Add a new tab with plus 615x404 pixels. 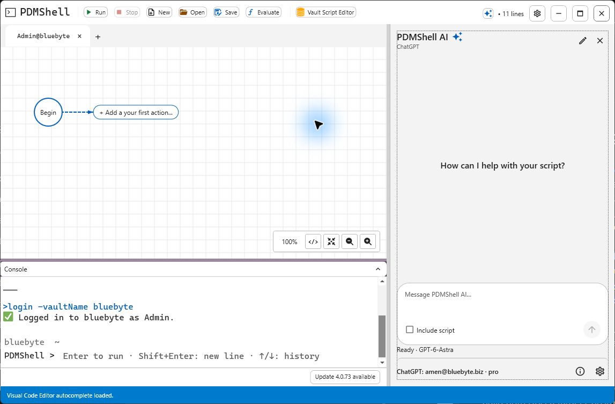click(98, 37)
